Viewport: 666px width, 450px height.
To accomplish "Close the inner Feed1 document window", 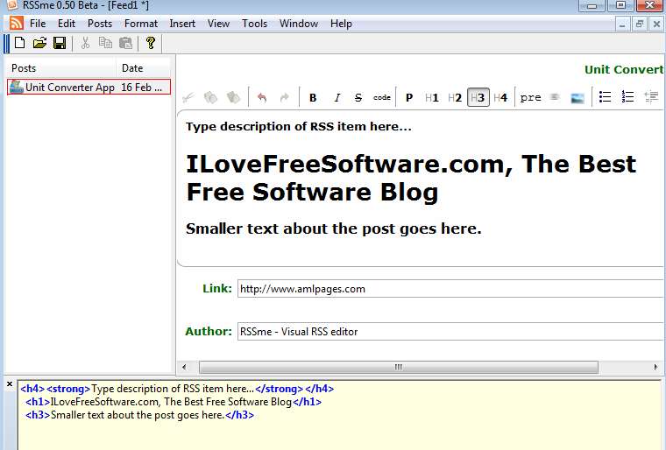I will coord(656,25).
